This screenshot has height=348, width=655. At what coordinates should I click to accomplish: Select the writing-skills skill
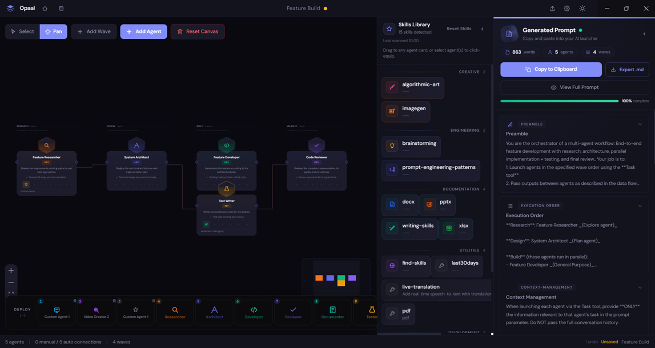click(x=410, y=229)
